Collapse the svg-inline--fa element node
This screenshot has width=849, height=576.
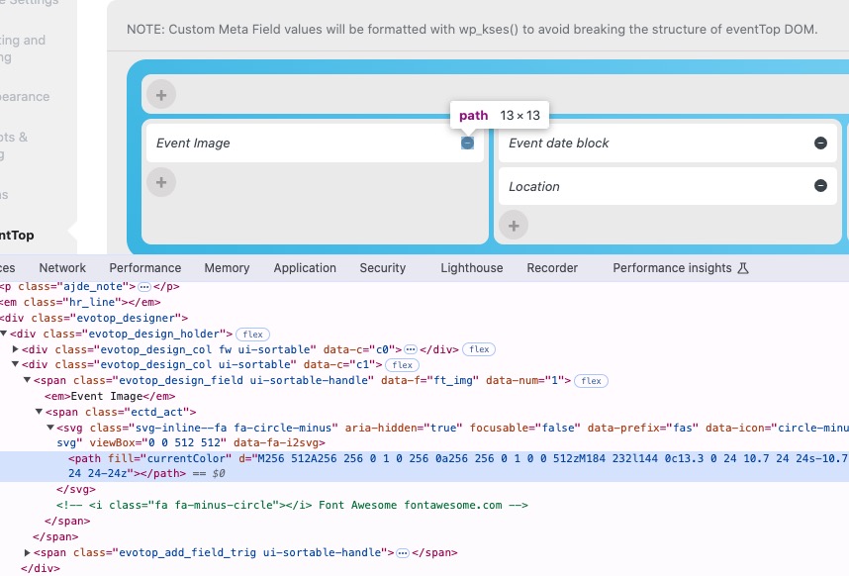coord(50,428)
